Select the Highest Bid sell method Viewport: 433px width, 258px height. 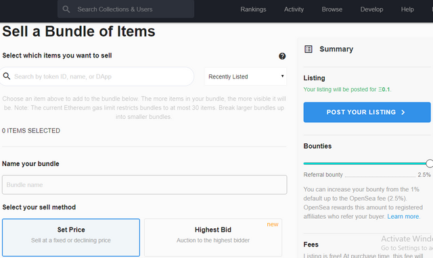(x=213, y=237)
